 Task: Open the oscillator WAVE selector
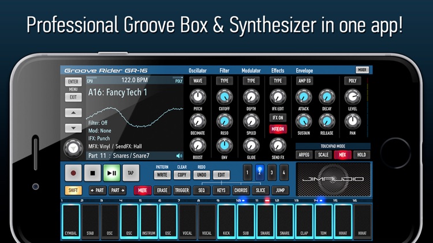(x=197, y=81)
